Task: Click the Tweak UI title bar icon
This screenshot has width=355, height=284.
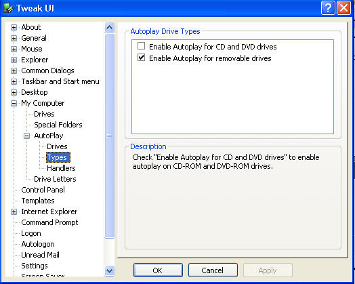Action: (x=8, y=8)
